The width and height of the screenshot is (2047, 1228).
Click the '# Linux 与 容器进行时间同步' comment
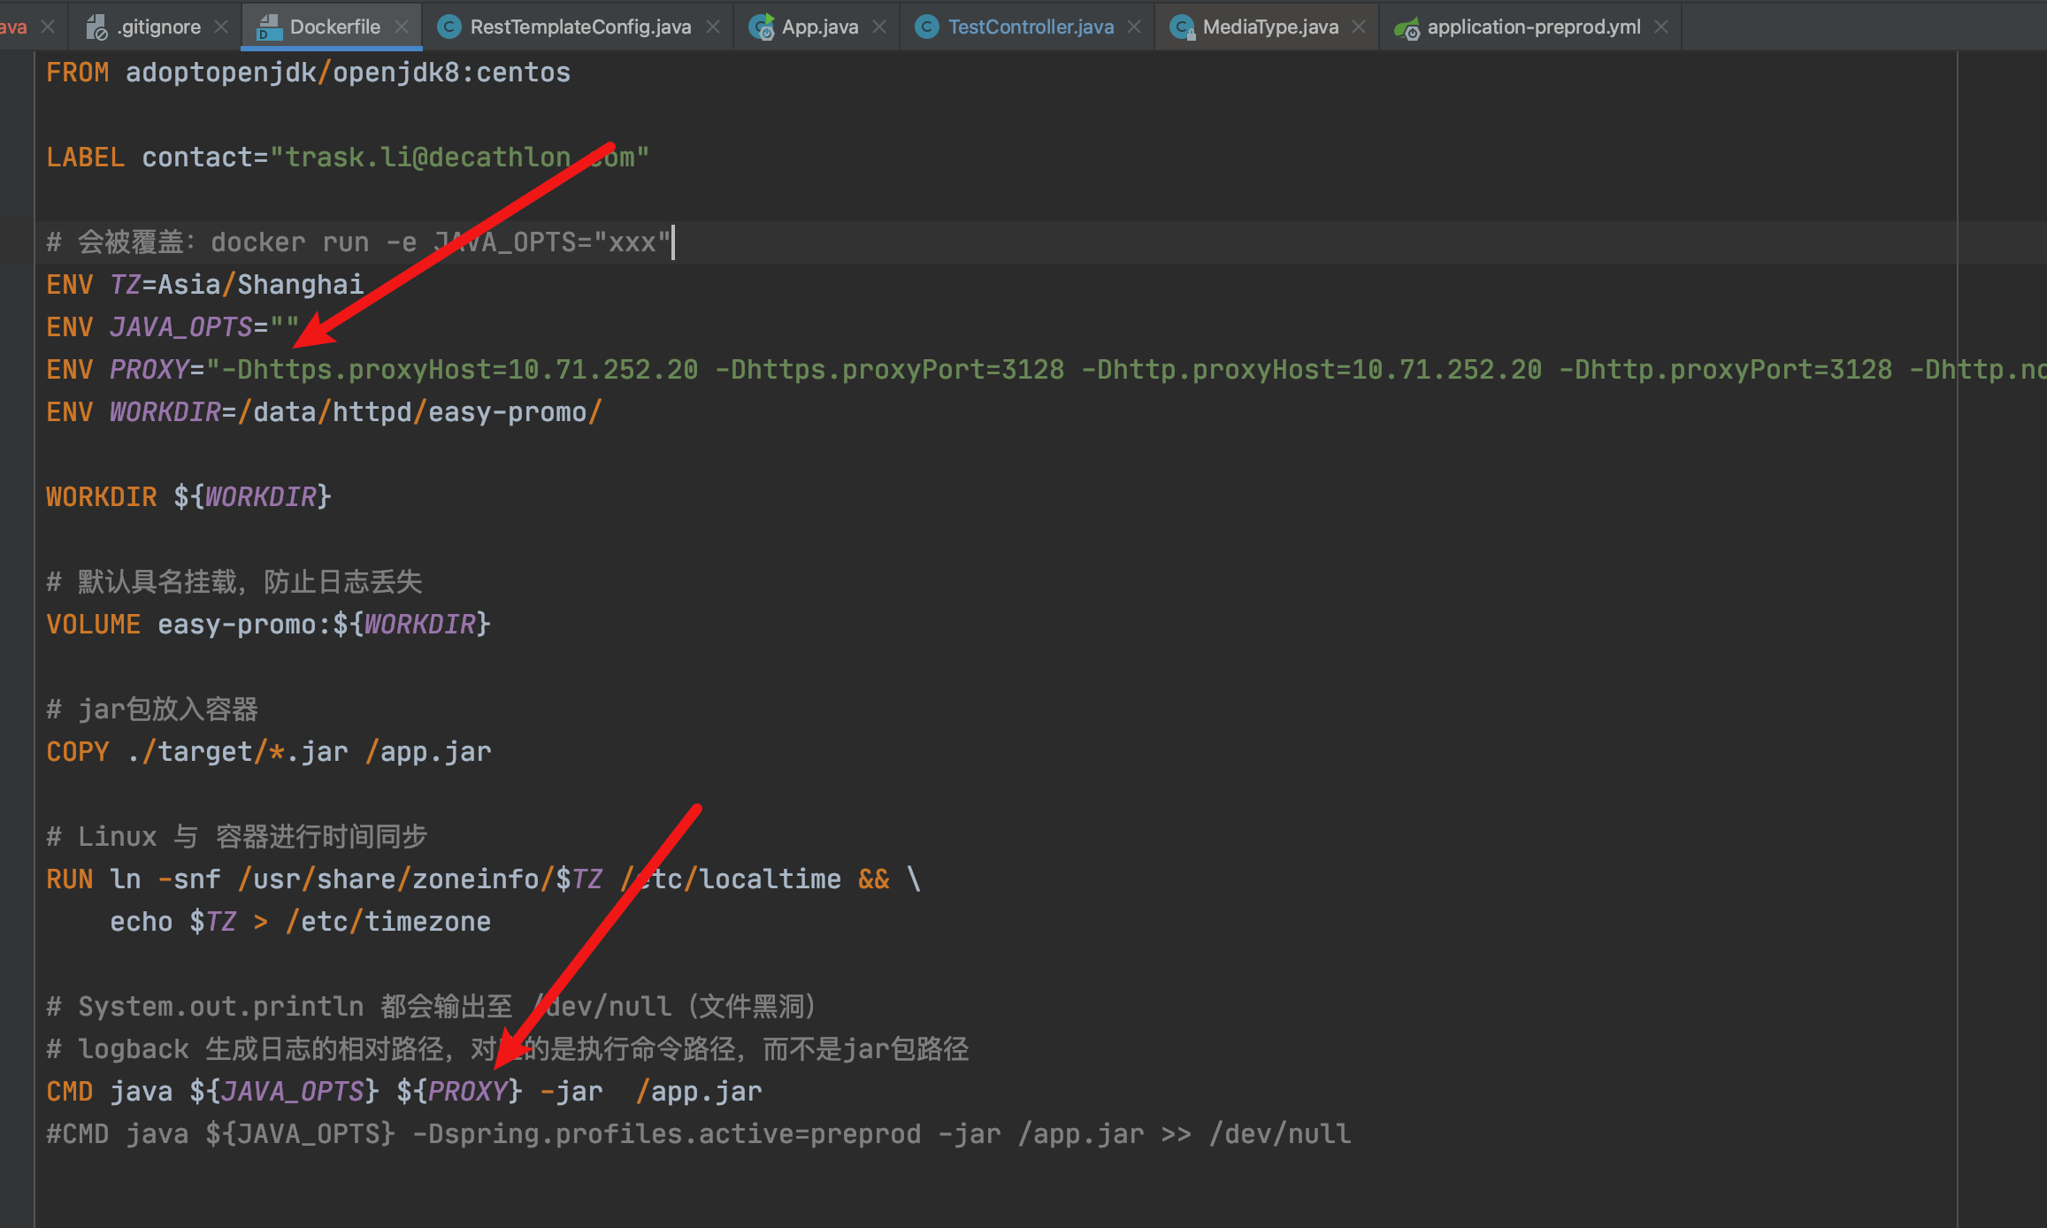236,837
